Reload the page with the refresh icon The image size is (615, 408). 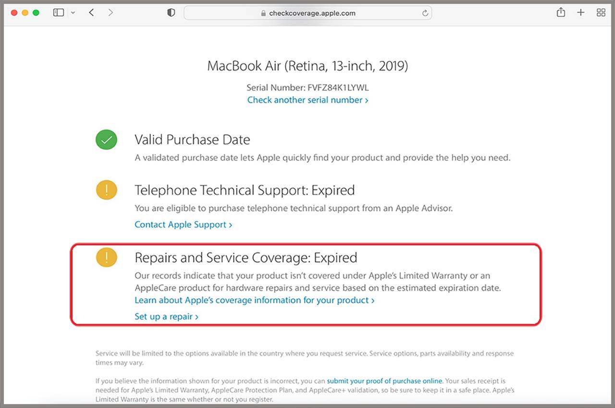[425, 13]
